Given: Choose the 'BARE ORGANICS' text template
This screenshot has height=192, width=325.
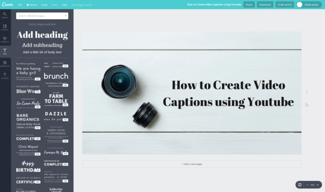Looking at the screenshot, I should coord(28,121).
